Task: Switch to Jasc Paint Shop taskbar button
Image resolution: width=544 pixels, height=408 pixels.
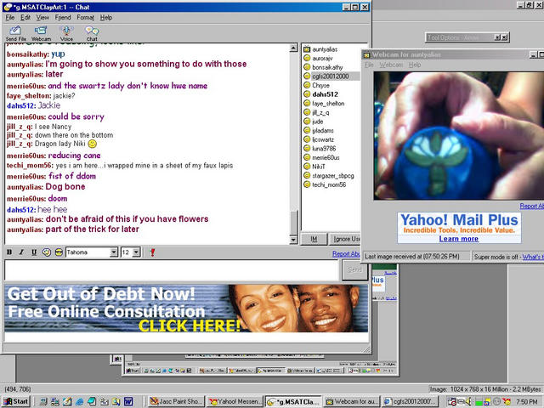Action: click(176, 401)
